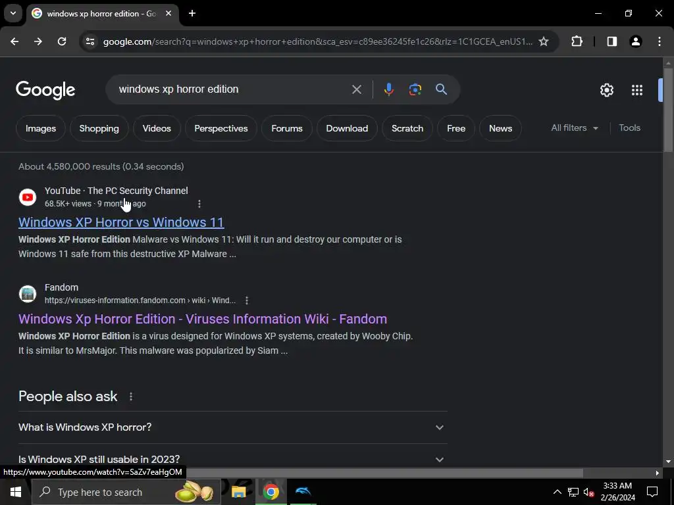
Task: Open the All filters dropdown
Action: coord(575,128)
